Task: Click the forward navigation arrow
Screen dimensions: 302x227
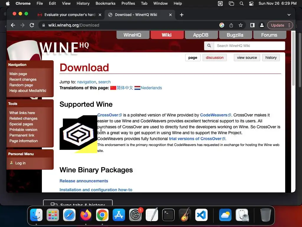Action: pos(22,25)
